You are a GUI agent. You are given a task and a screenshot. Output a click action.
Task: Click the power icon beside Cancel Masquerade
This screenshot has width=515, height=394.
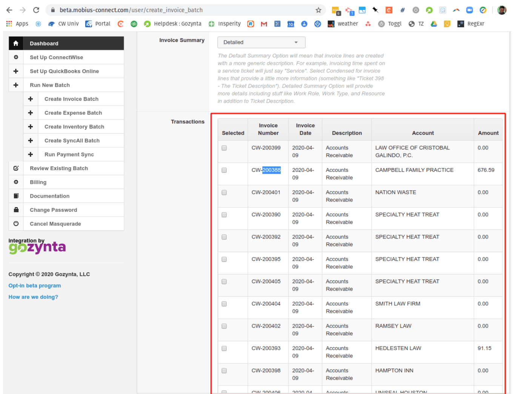(x=16, y=224)
